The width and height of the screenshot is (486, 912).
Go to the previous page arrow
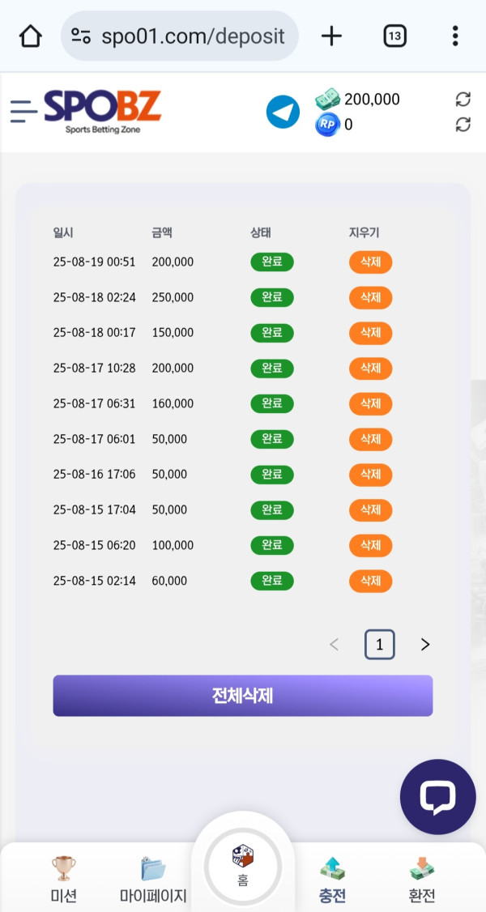pyautogui.click(x=334, y=645)
